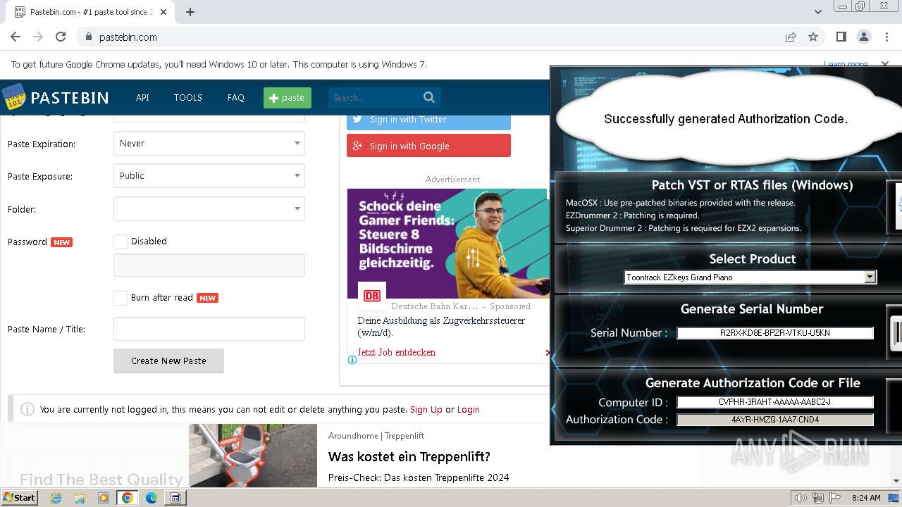Open the Chrome three-dot menu

886,37
